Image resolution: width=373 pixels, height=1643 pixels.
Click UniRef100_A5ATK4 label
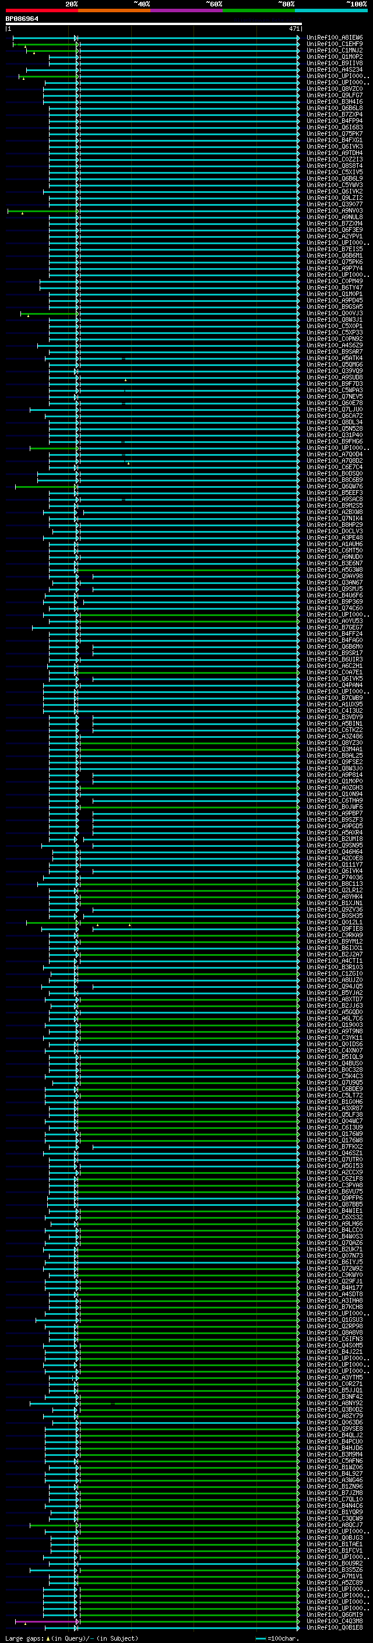(335, 358)
